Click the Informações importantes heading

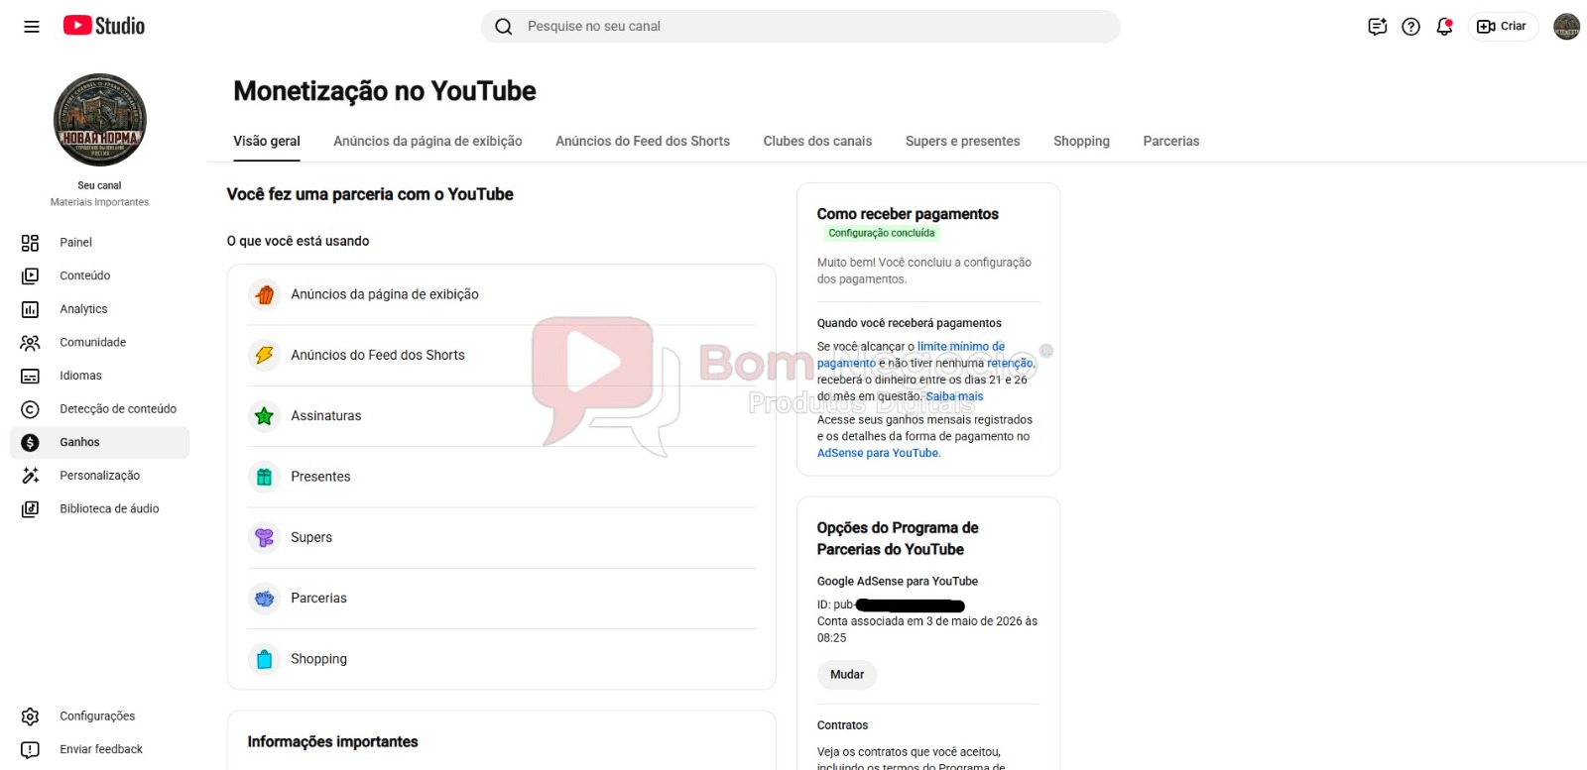coord(332,742)
